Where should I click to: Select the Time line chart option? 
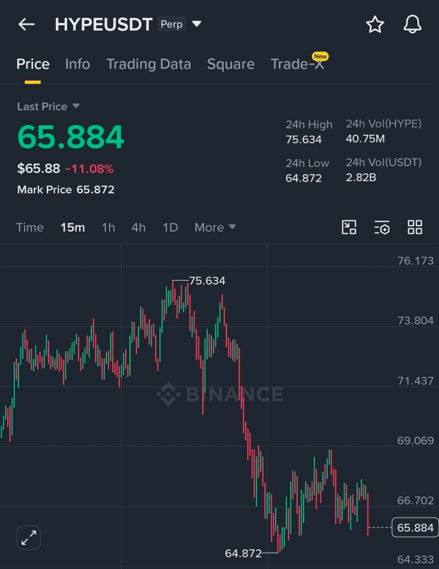pos(30,228)
